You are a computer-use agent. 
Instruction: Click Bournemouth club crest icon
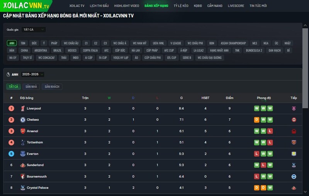pos(23,177)
